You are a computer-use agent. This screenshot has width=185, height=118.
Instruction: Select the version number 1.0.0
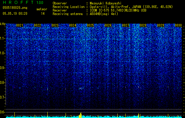pos(40,3)
